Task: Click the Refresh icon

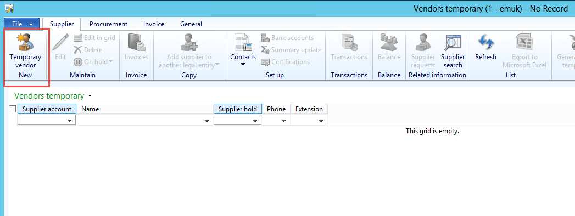Action: 485,42
